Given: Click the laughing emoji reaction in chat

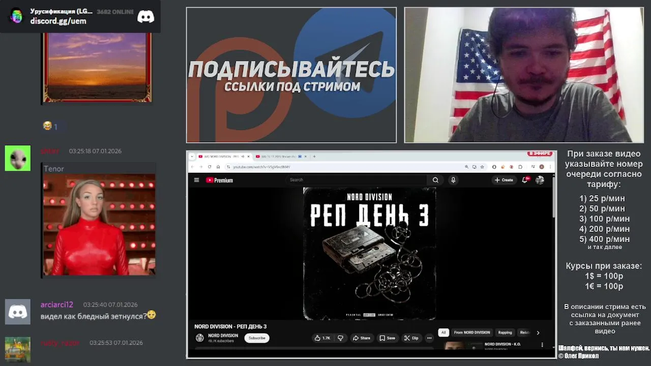Looking at the screenshot, I should click(47, 126).
